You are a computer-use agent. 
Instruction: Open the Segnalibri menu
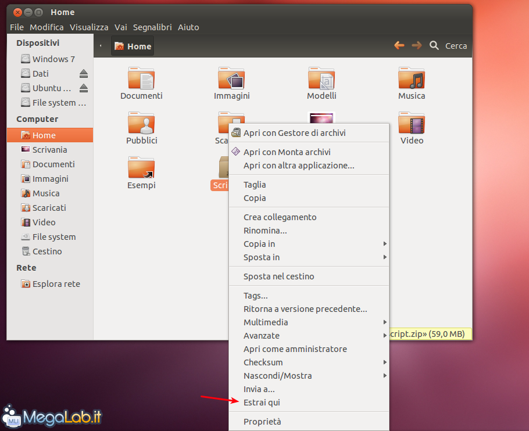click(152, 27)
